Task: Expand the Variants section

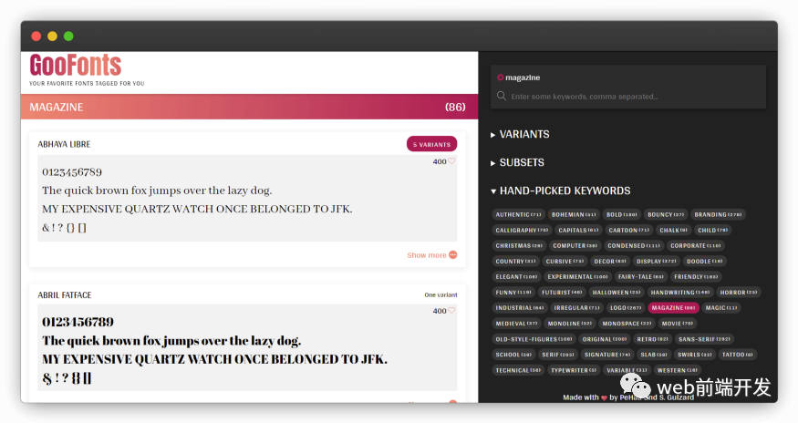Action: click(520, 134)
